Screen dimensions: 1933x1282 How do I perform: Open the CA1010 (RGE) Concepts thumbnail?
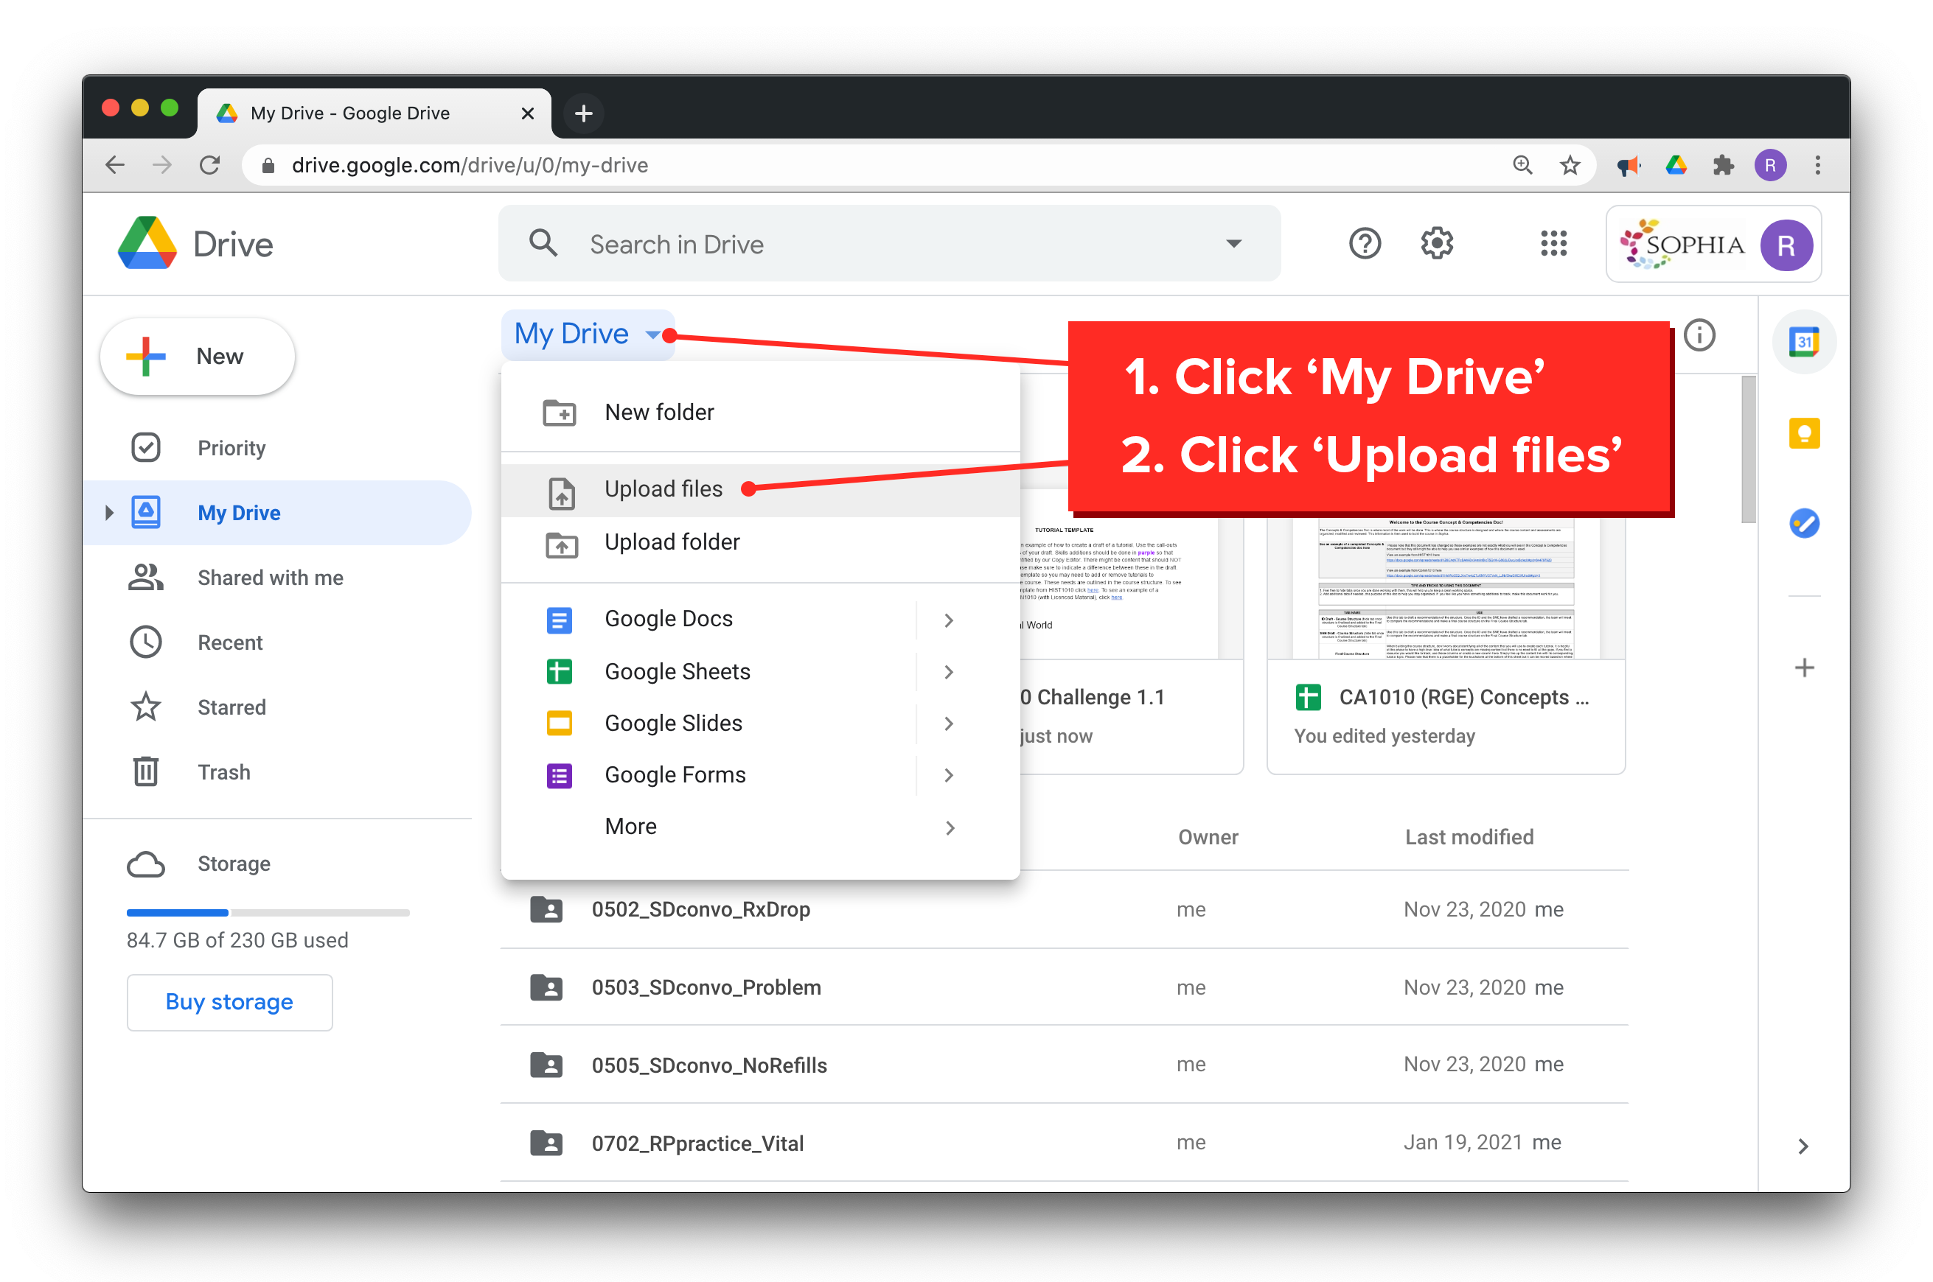point(1446,588)
